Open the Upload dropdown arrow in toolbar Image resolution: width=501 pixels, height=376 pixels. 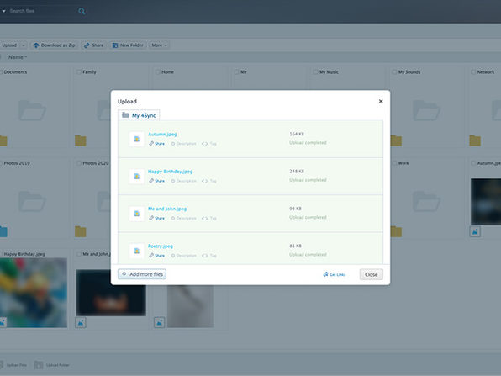pos(23,45)
